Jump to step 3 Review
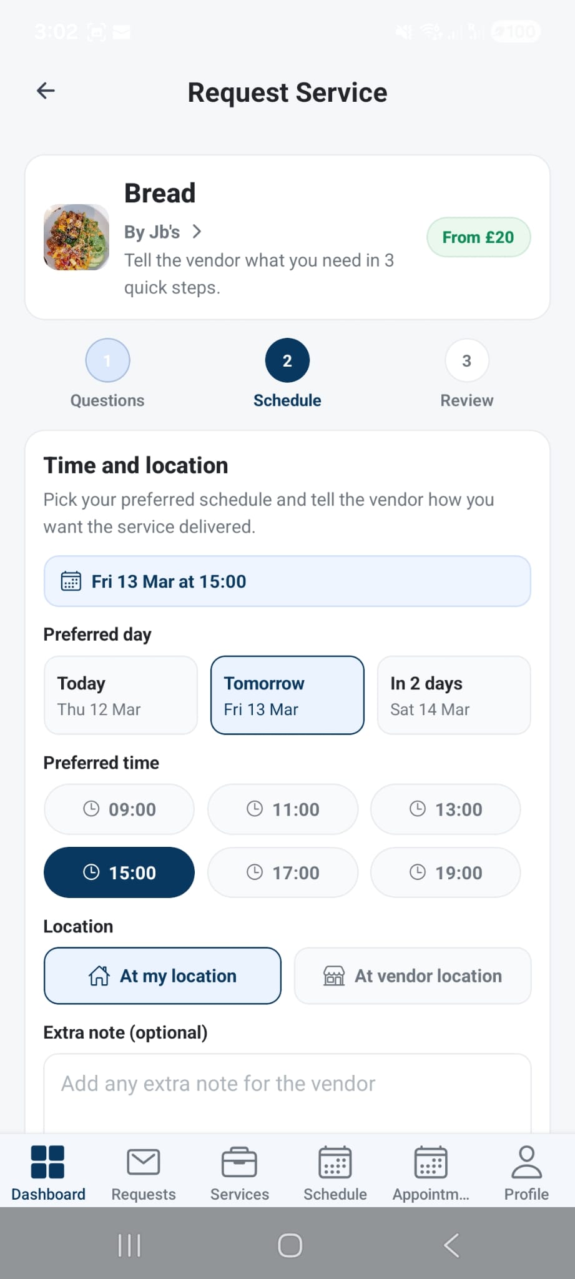Viewport: 575px width, 1279px height. 466,360
